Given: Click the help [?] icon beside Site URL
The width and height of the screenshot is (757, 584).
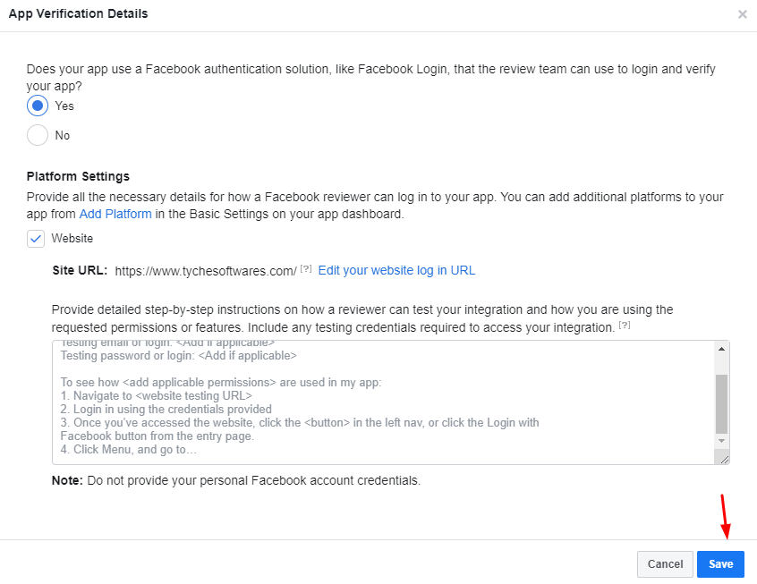Looking at the screenshot, I should pyautogui.click(x=306, y=268).
